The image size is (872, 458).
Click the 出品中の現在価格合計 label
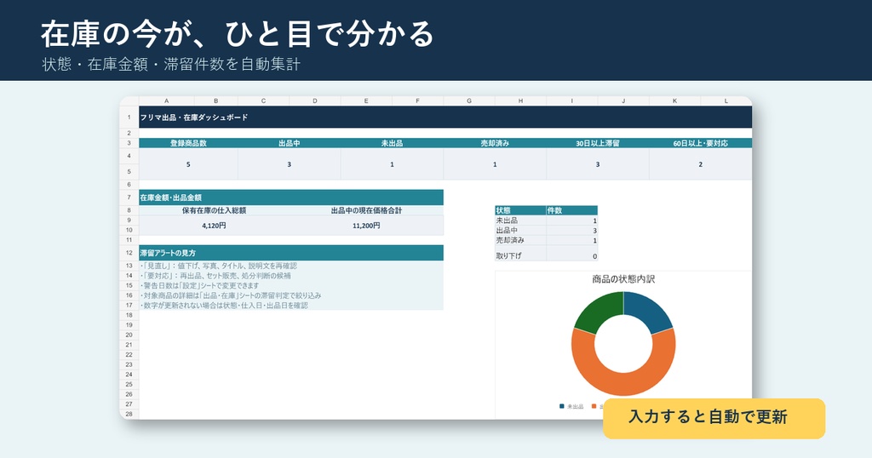click(366, 210)
